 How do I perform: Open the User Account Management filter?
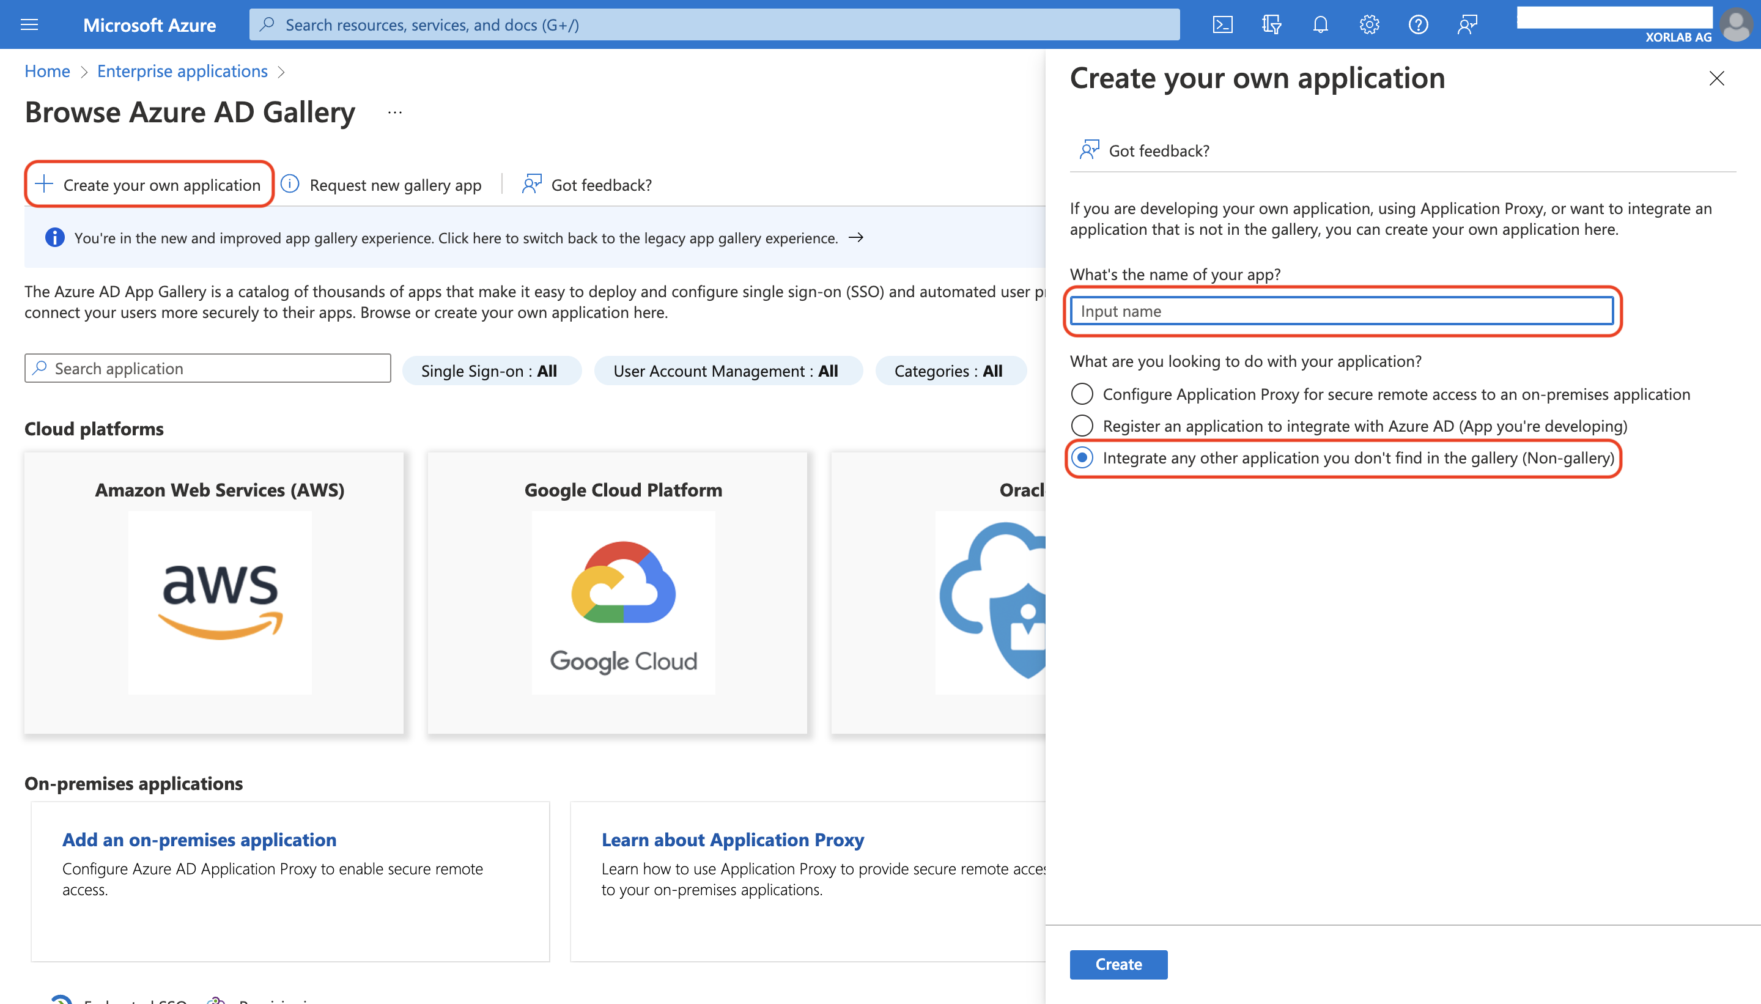point(728,371)
